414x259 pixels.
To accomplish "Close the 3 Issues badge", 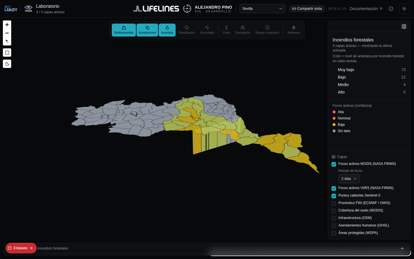I will (x=31, y=248).
